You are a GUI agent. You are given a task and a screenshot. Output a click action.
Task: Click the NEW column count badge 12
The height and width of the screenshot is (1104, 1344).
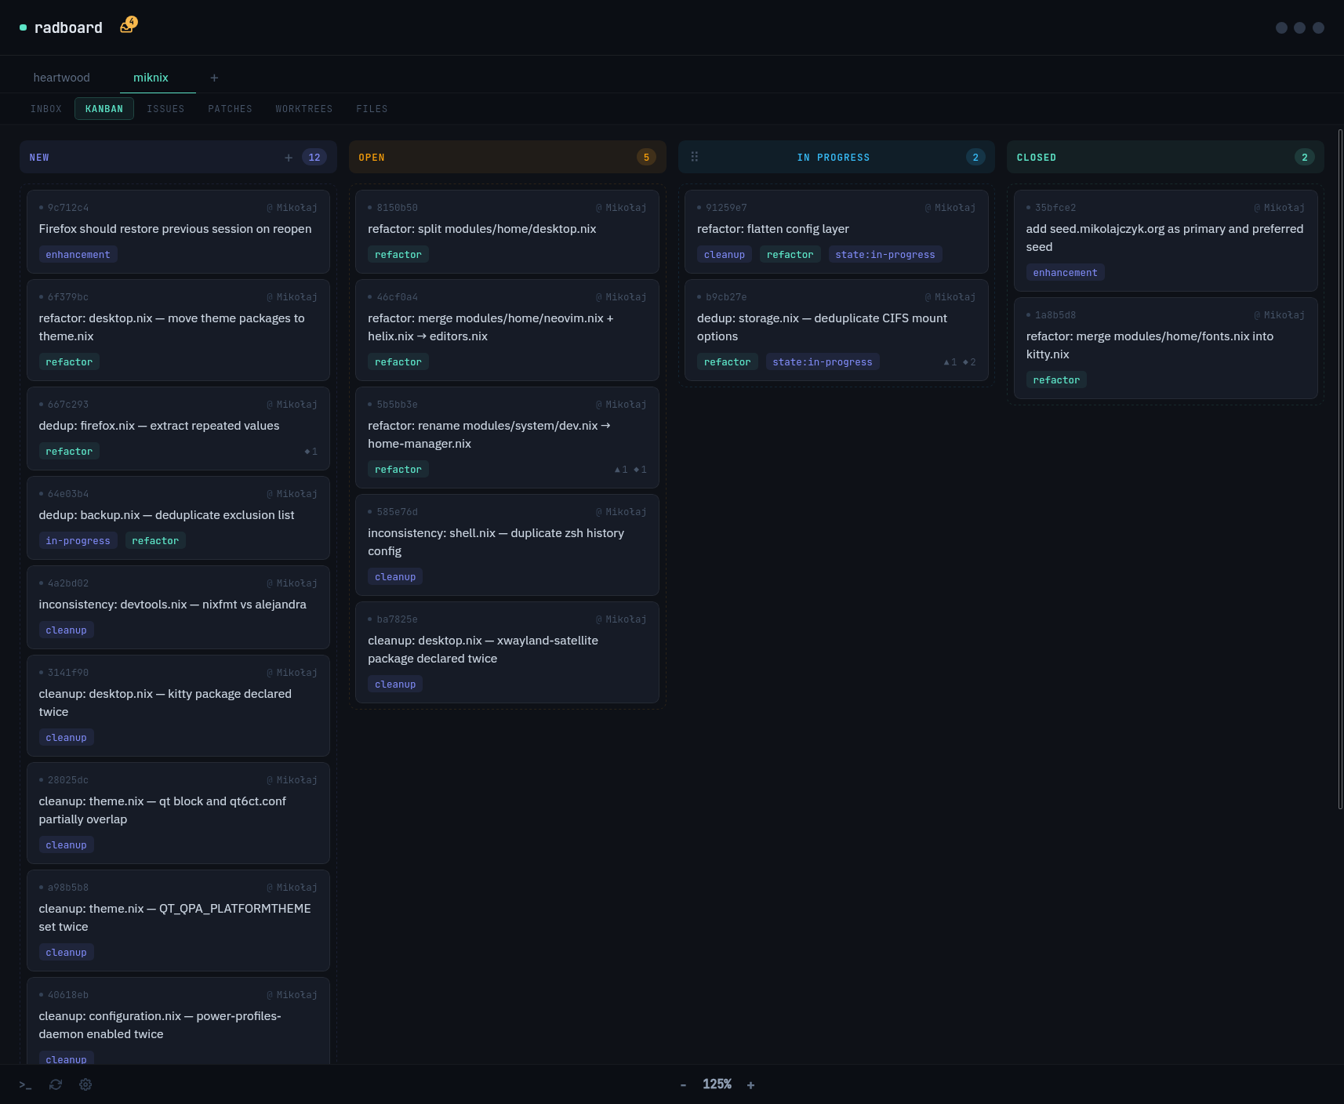point(314,158)
